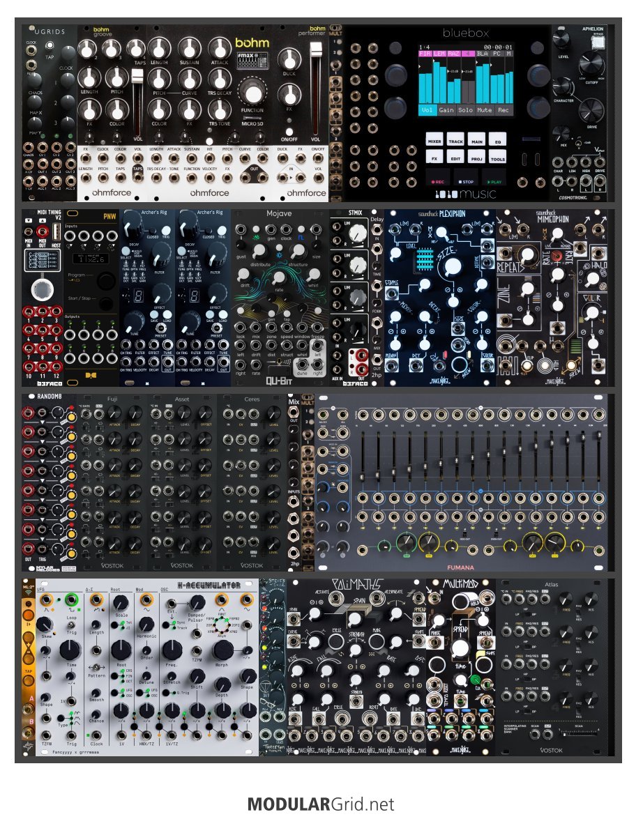Click the MIDI Thing output jack 12
This screenshot has height=819, width=643.
(55, 367)
